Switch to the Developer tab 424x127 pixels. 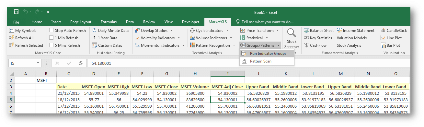click(x=190, y=22)
